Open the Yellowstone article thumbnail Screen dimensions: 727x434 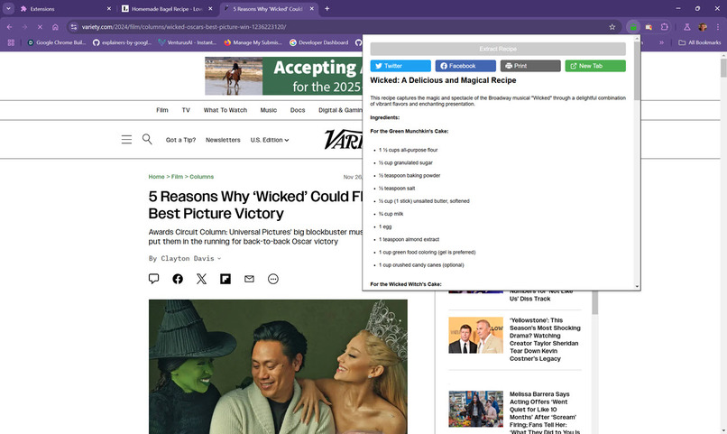pos(475,336)
